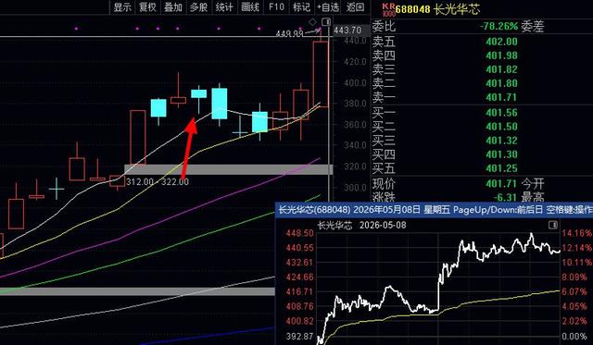Select the 卖二 price 401.80
The height and width of the screenshot is (345, 593).
(501, 83)
